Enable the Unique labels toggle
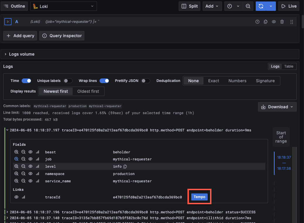 pyautogui.click(x=68, y=81)
